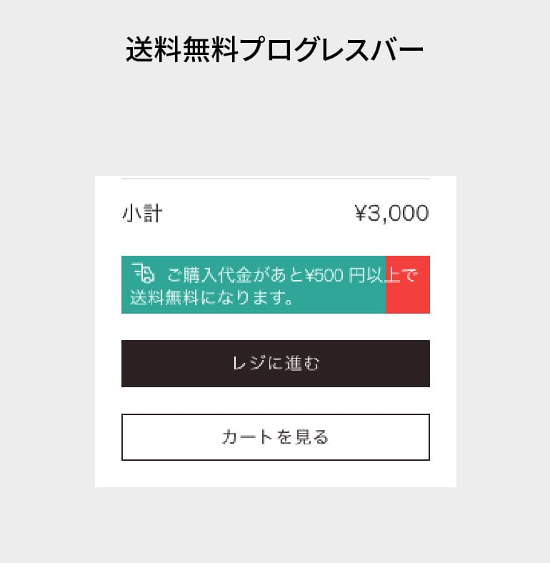The width and height of the screenshot is (550, 563).
Task: Click the 送料無料になります text line
Action: (212, 298)
